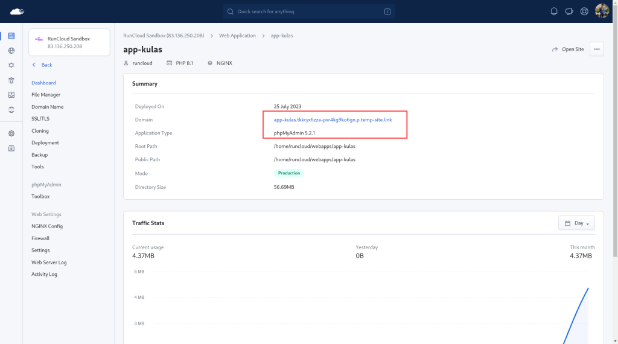618x344 pixels.
Task: Click the Web Application breadcrumb
Action: 237,36
